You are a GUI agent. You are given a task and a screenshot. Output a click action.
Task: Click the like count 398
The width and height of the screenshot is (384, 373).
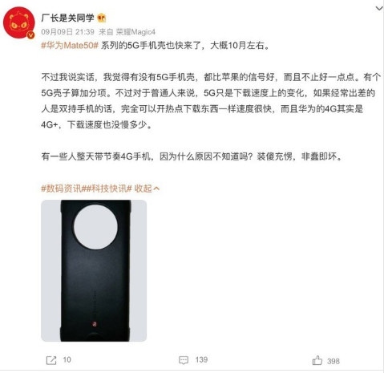tap(333, 361)
